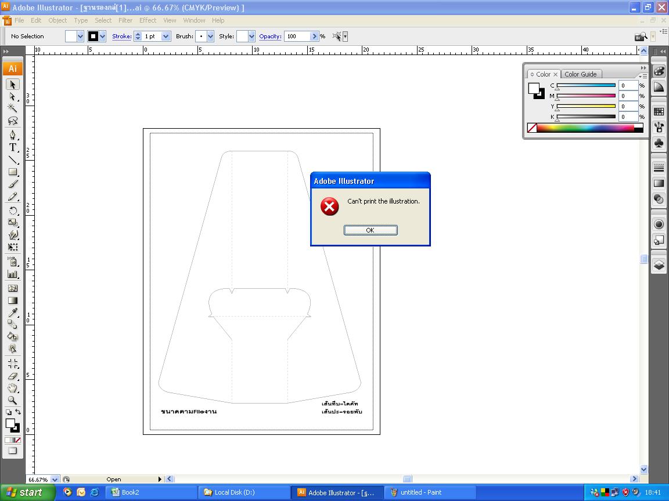This screenshot has width=669, height=501.
Task: Select the Eraser tool
Action: pos(12,376)
